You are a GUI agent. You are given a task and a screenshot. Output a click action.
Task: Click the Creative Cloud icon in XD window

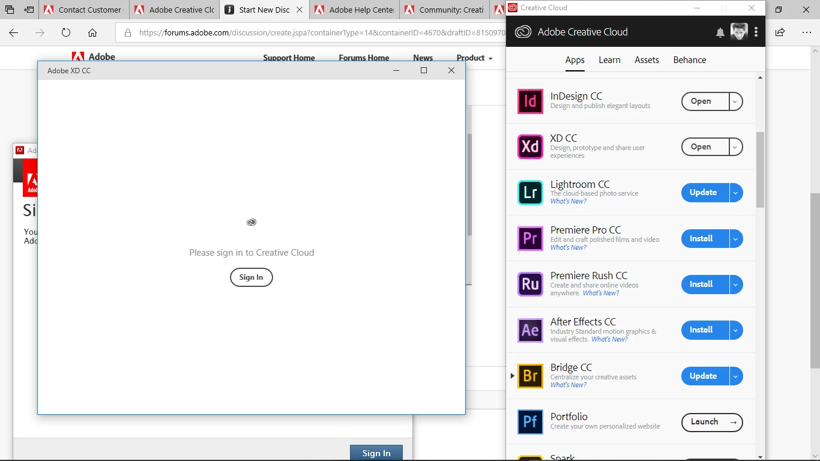252,222
